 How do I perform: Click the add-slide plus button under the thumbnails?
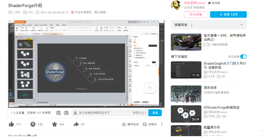coord(25,103)
